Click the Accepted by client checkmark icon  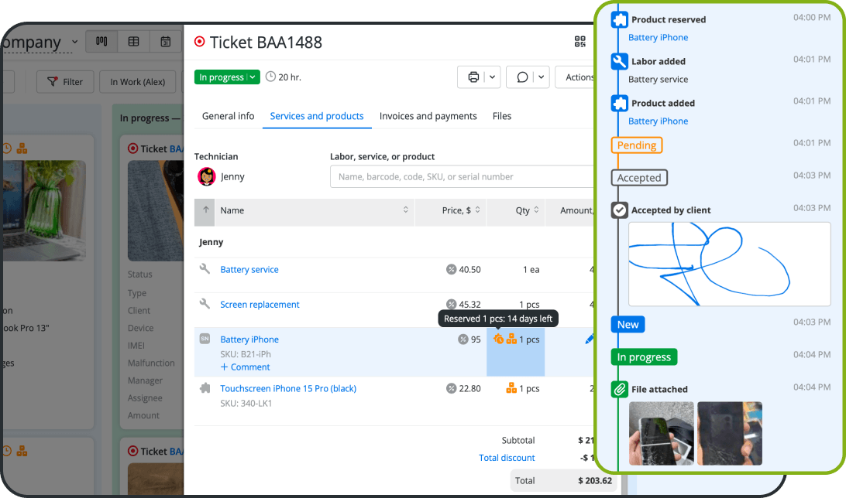pyautogui.click(x=620, y=210)
